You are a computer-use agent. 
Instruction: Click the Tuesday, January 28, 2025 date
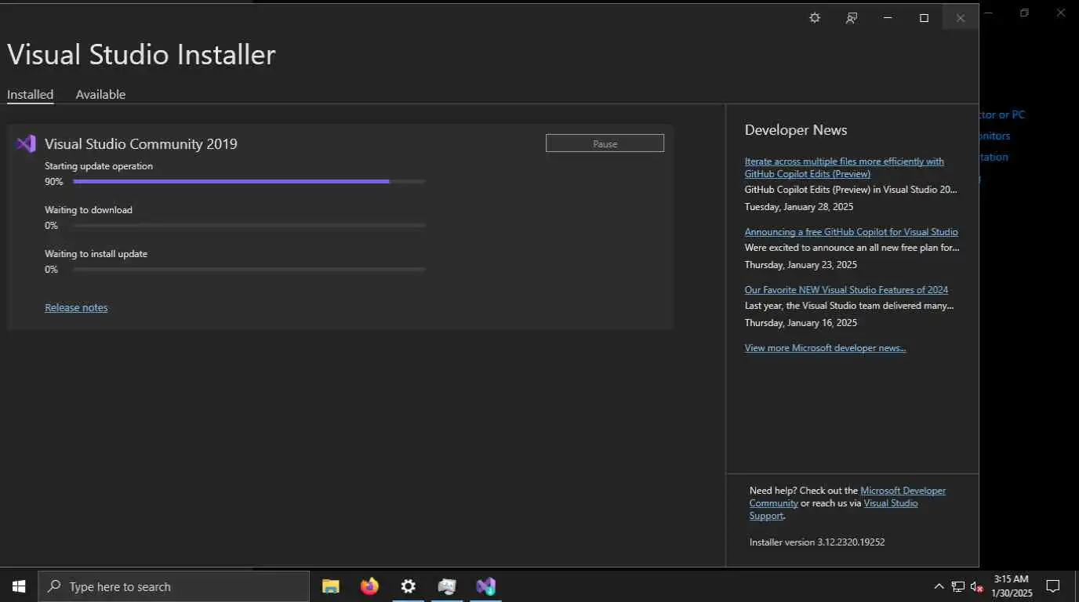tap(799, 207)
